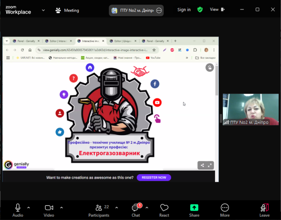Open the React emoji panel
This screenshot has width=281, height=220.
(x=164, y=208)
